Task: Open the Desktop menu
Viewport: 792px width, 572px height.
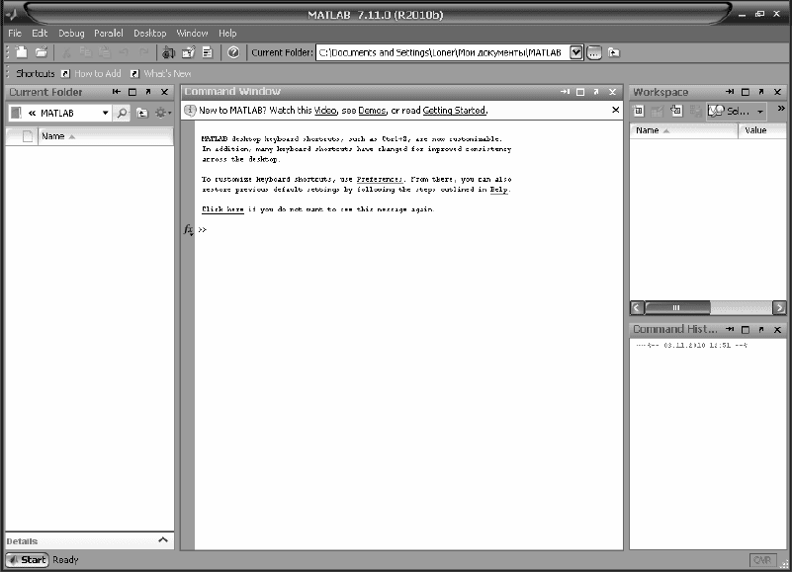Action: point(150,34)
